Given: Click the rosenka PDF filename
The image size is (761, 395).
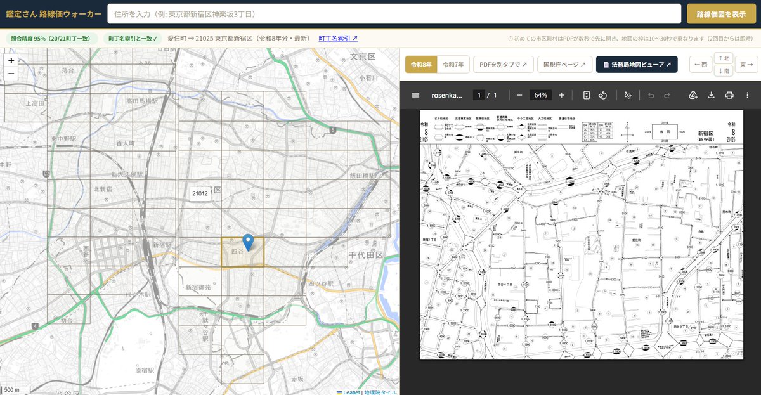Looking at the screenshot, I should click(x=447, y=95).
